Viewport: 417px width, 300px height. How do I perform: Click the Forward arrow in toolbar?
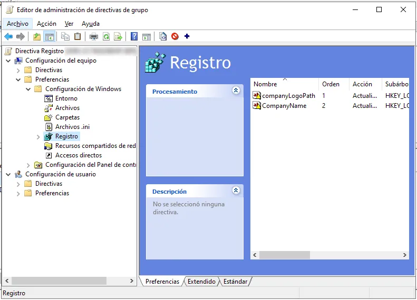(x=21, y=36)
